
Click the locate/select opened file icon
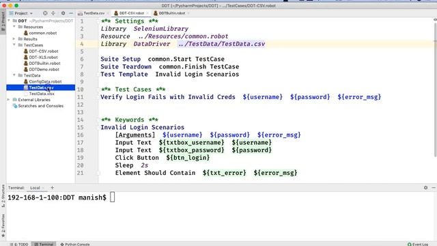pos(45,13)
